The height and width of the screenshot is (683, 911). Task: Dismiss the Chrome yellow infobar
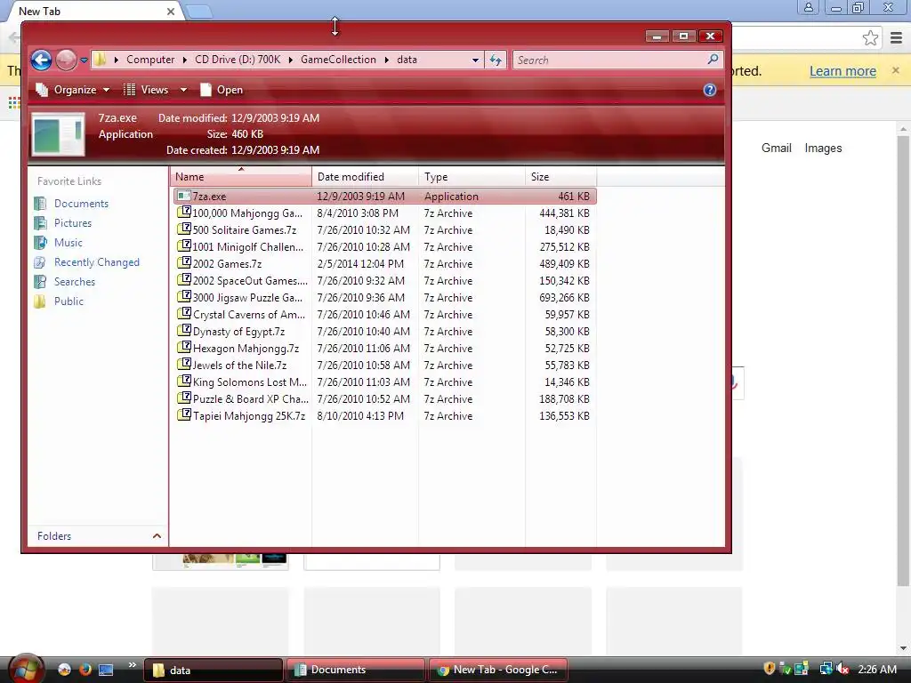click(x=895, y=70)
